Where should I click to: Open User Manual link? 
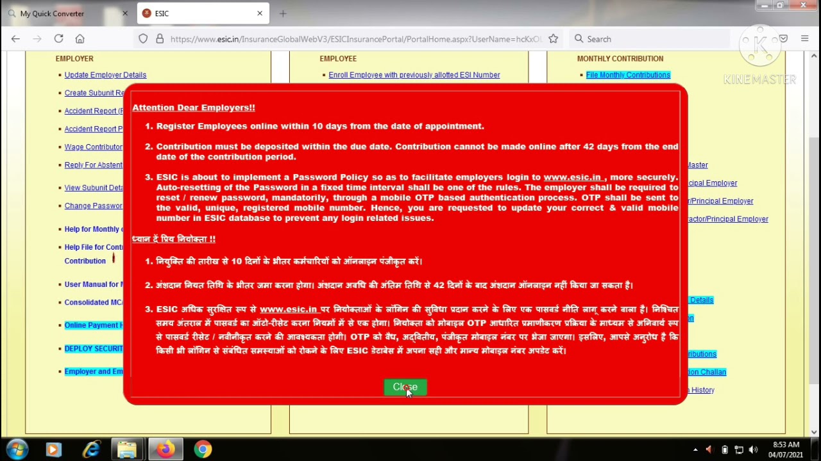(x=94, y=284)
